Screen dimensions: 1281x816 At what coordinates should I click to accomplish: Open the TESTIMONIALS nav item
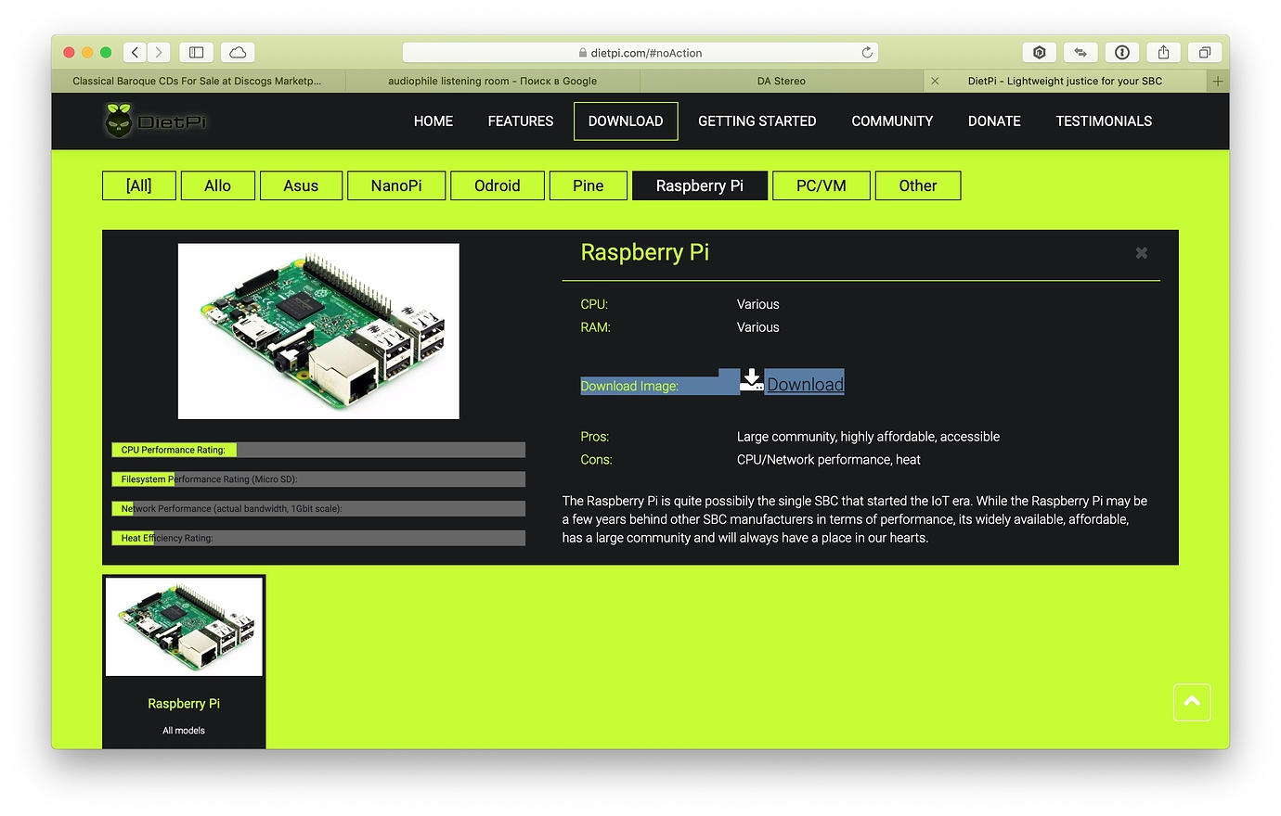1104,121
